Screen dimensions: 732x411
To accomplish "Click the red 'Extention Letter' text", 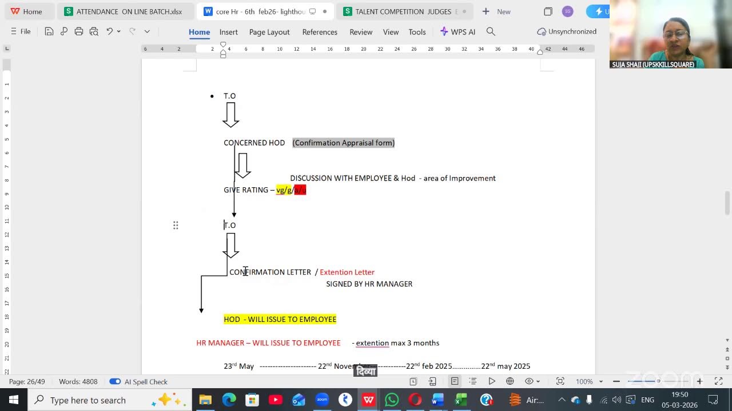I will coord(347,272).
